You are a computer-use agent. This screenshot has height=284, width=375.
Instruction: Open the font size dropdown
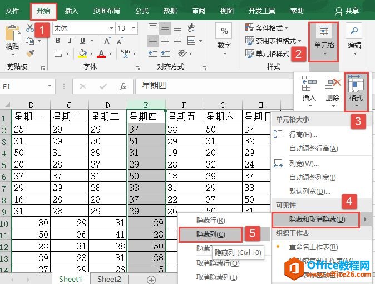coord(134,28)
